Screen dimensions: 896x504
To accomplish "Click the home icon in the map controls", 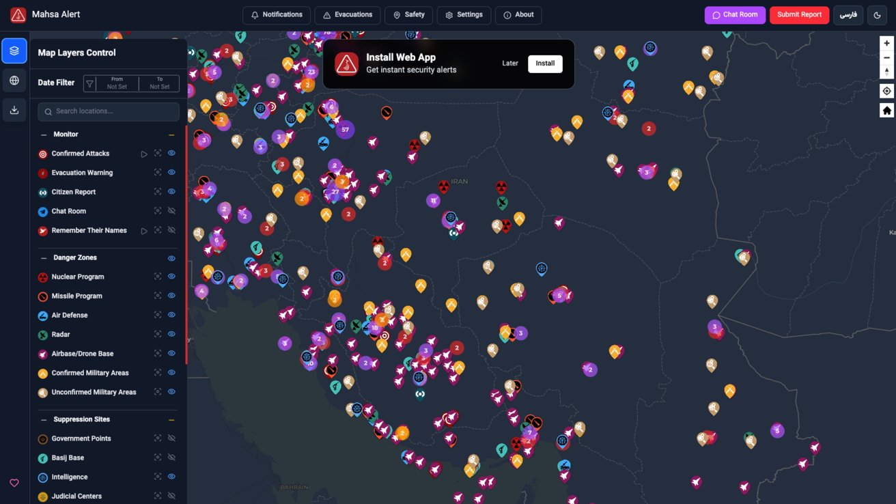I will coord(886,109).
